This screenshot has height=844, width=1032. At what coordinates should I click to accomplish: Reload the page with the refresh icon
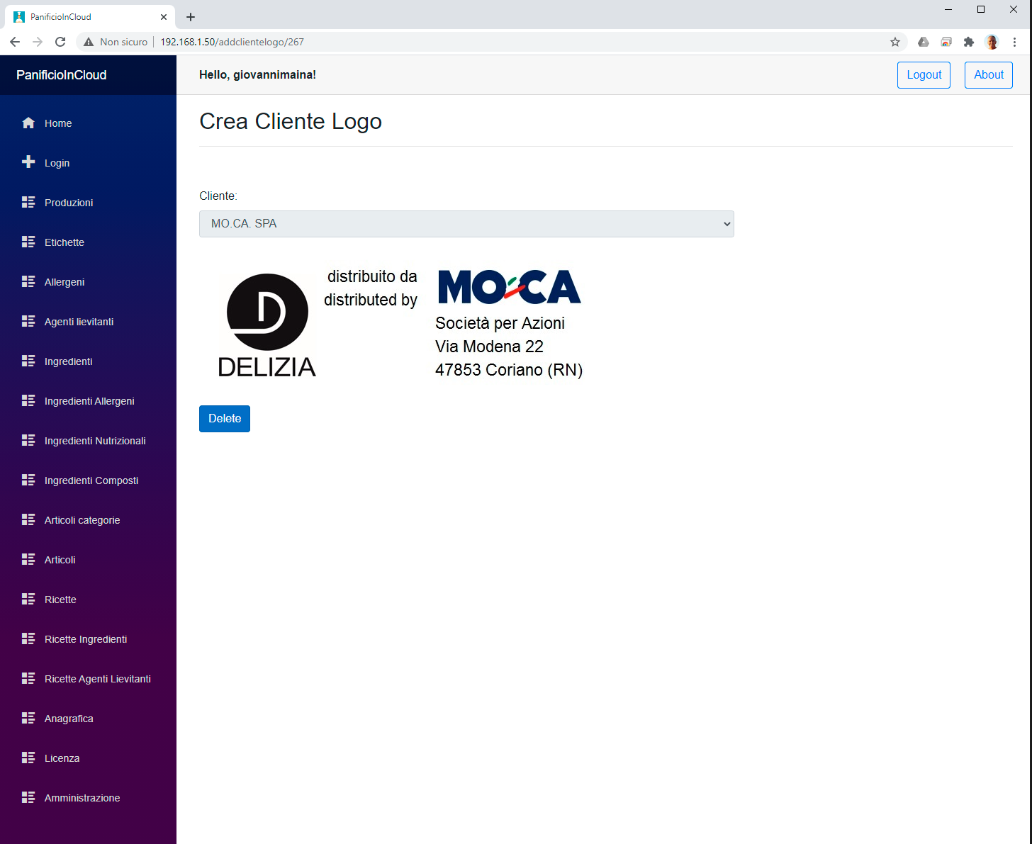[x=60, y=42]
